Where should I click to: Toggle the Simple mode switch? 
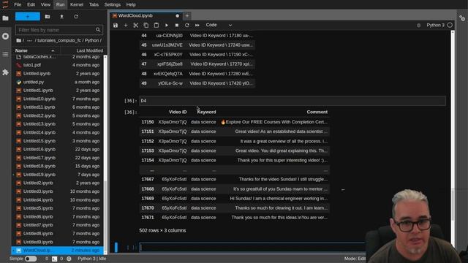pyautogui.click(x=31, y=259)
